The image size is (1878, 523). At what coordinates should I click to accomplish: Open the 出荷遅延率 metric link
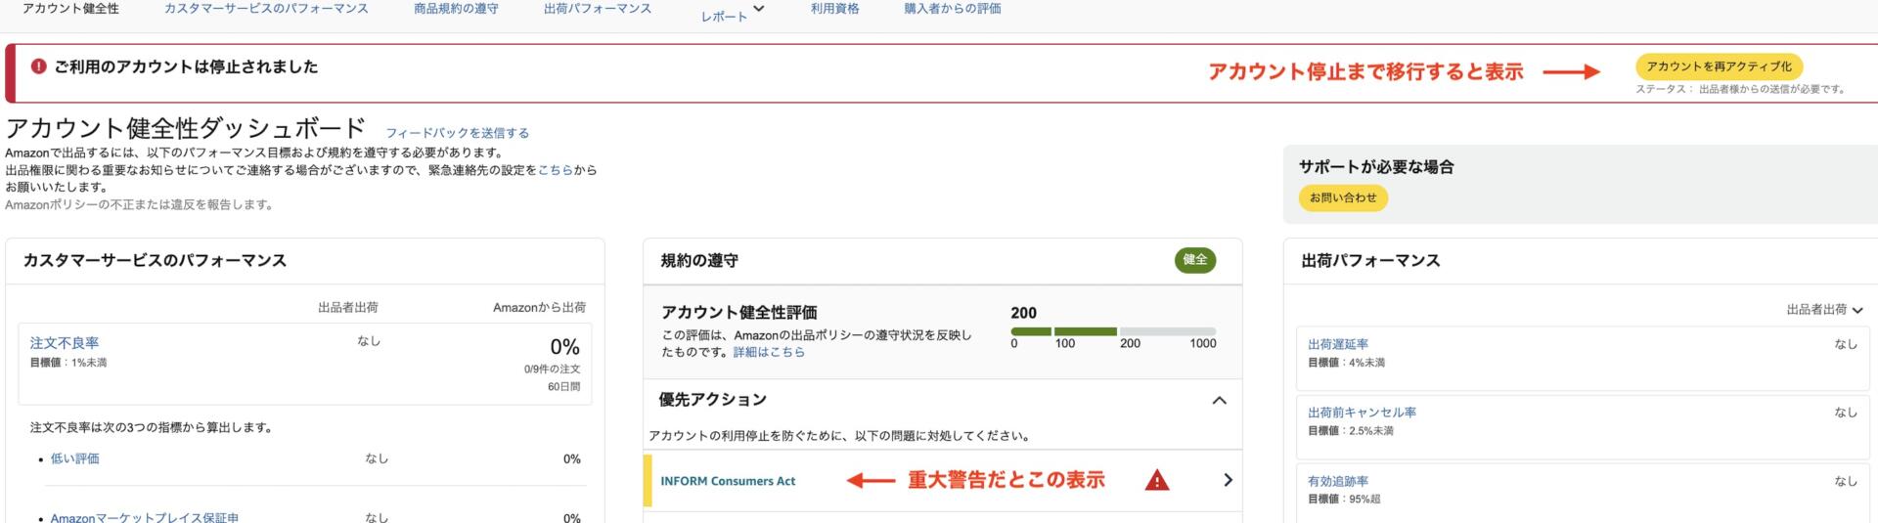point(1338,344)
